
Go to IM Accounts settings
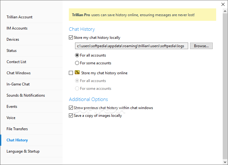(17, 28)
